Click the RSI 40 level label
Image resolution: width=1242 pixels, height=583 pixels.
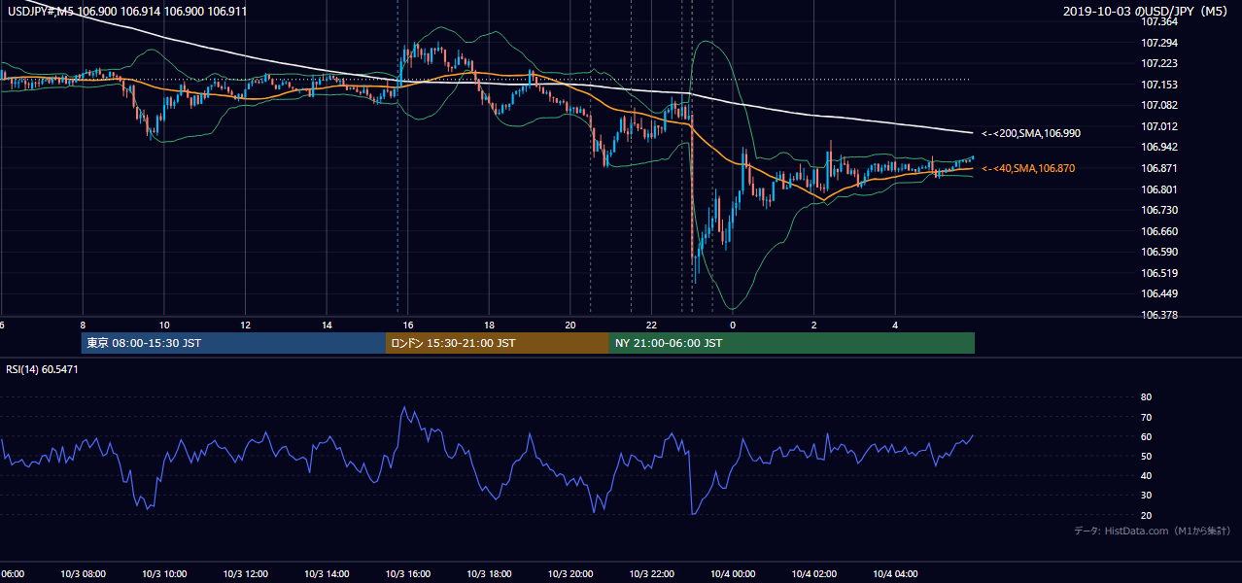point(1146,475)
